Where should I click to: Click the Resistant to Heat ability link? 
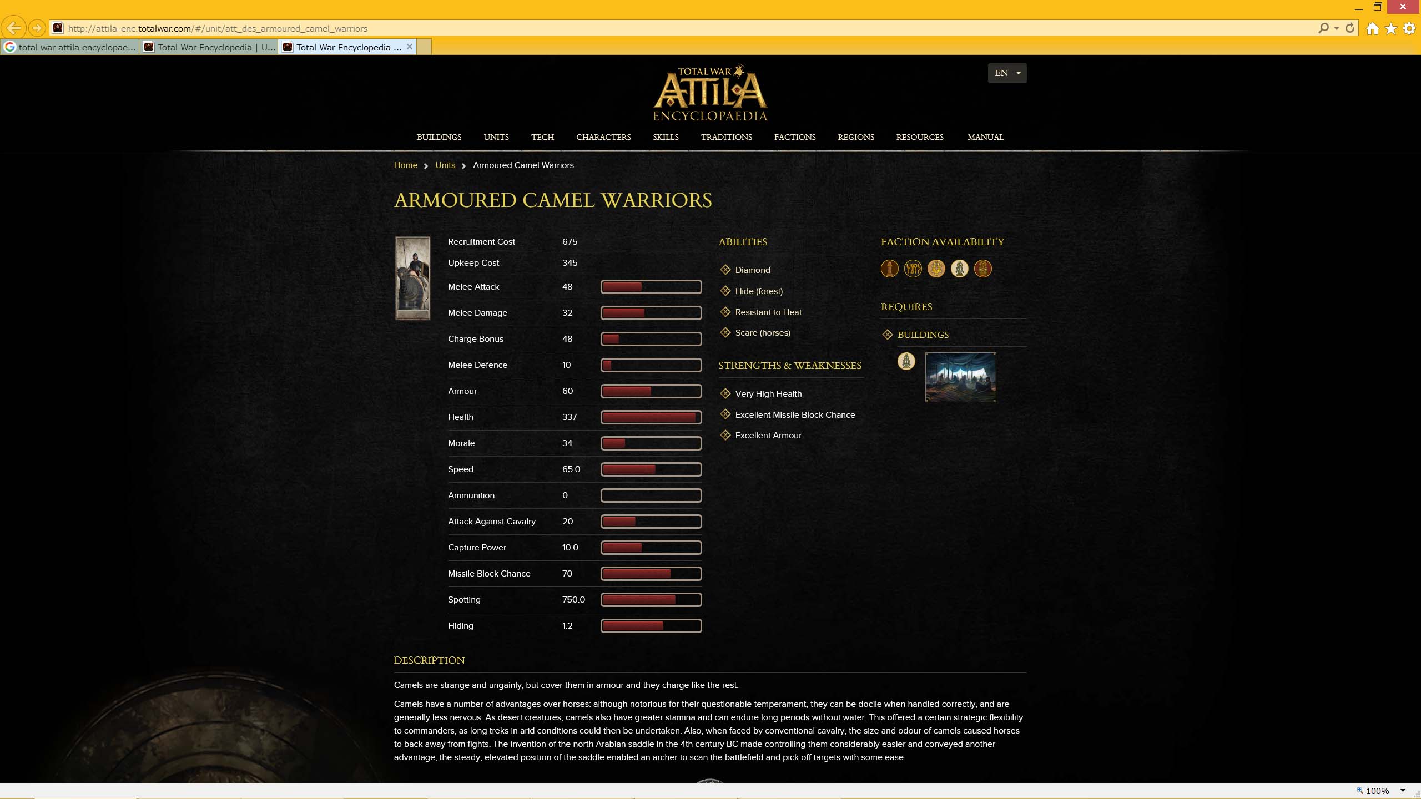tap(768, 312)
